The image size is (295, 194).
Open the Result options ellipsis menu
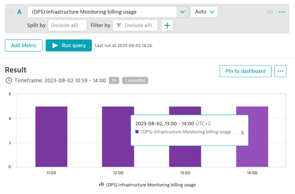click(280, 71)
